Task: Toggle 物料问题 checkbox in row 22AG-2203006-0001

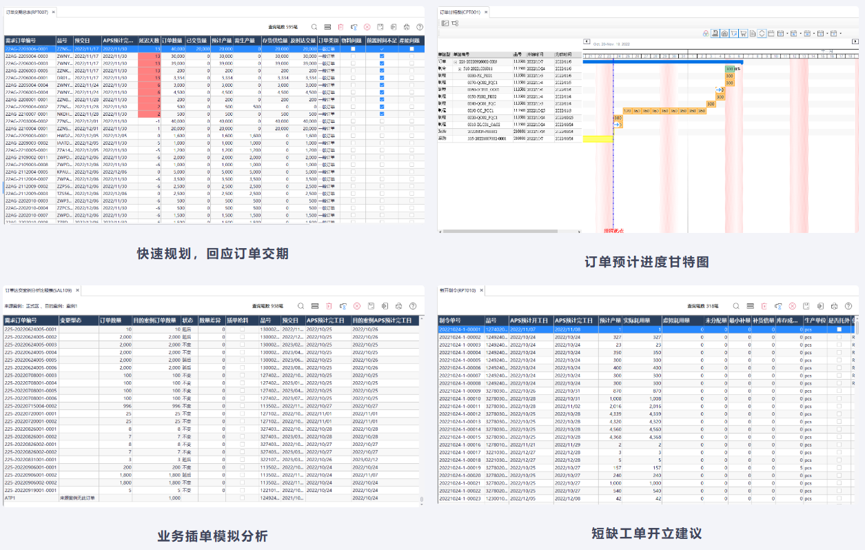Action: (x=354, y=49)
